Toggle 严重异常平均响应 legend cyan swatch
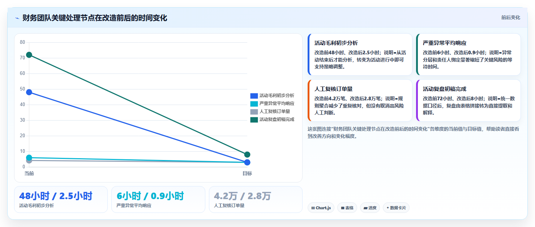The image size is (535, 227). coord(254,104)
